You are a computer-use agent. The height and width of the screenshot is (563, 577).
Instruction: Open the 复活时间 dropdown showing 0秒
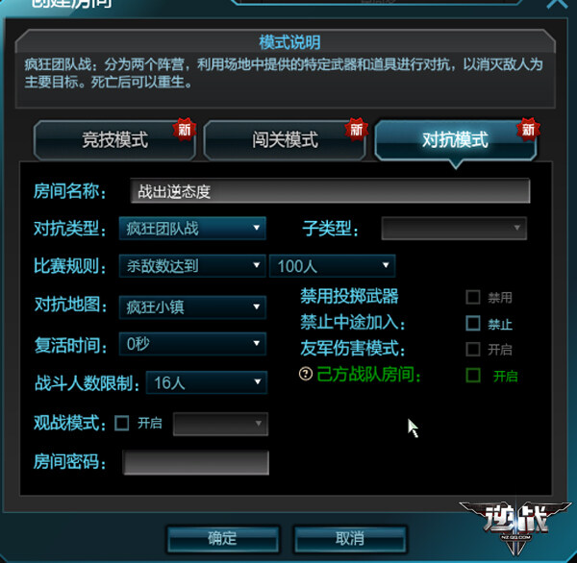192,344
